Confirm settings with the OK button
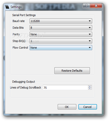 coord(67,107)
